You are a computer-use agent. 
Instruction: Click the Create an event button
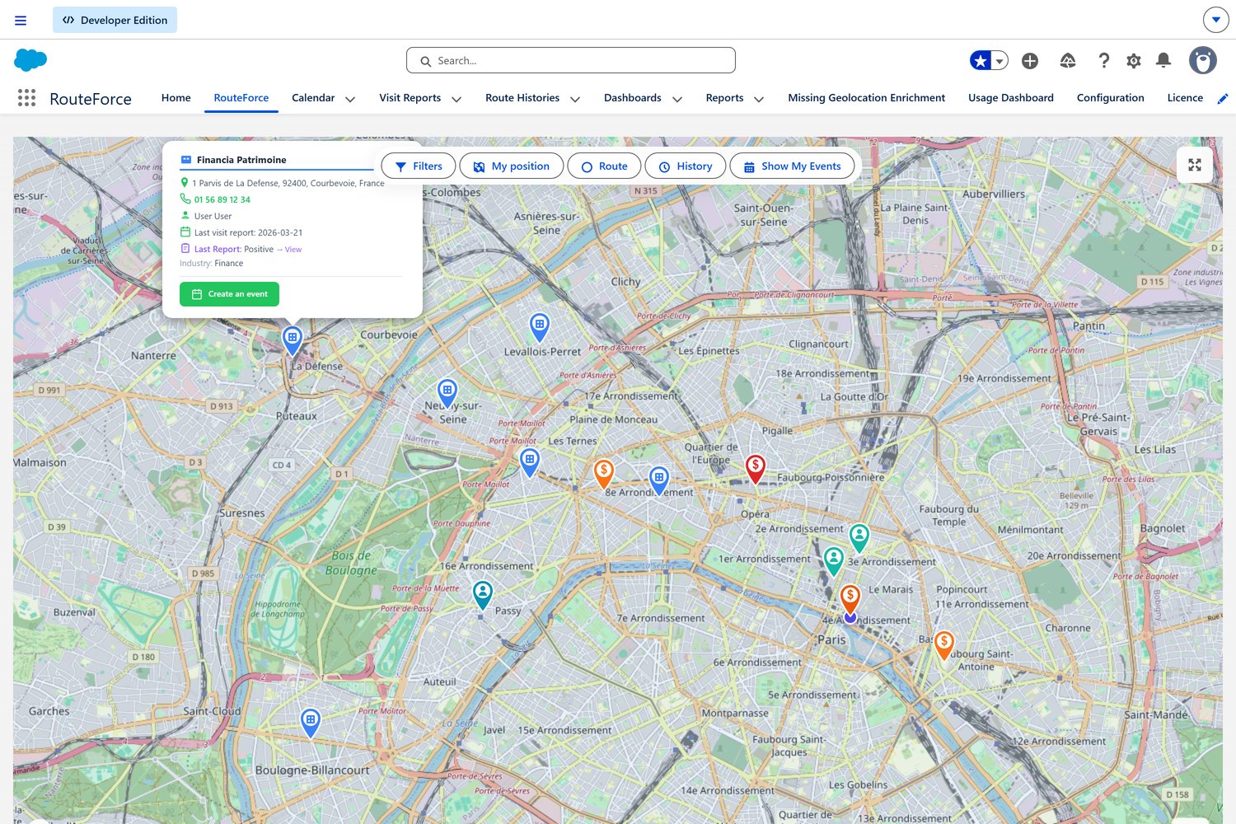(229, 293)
